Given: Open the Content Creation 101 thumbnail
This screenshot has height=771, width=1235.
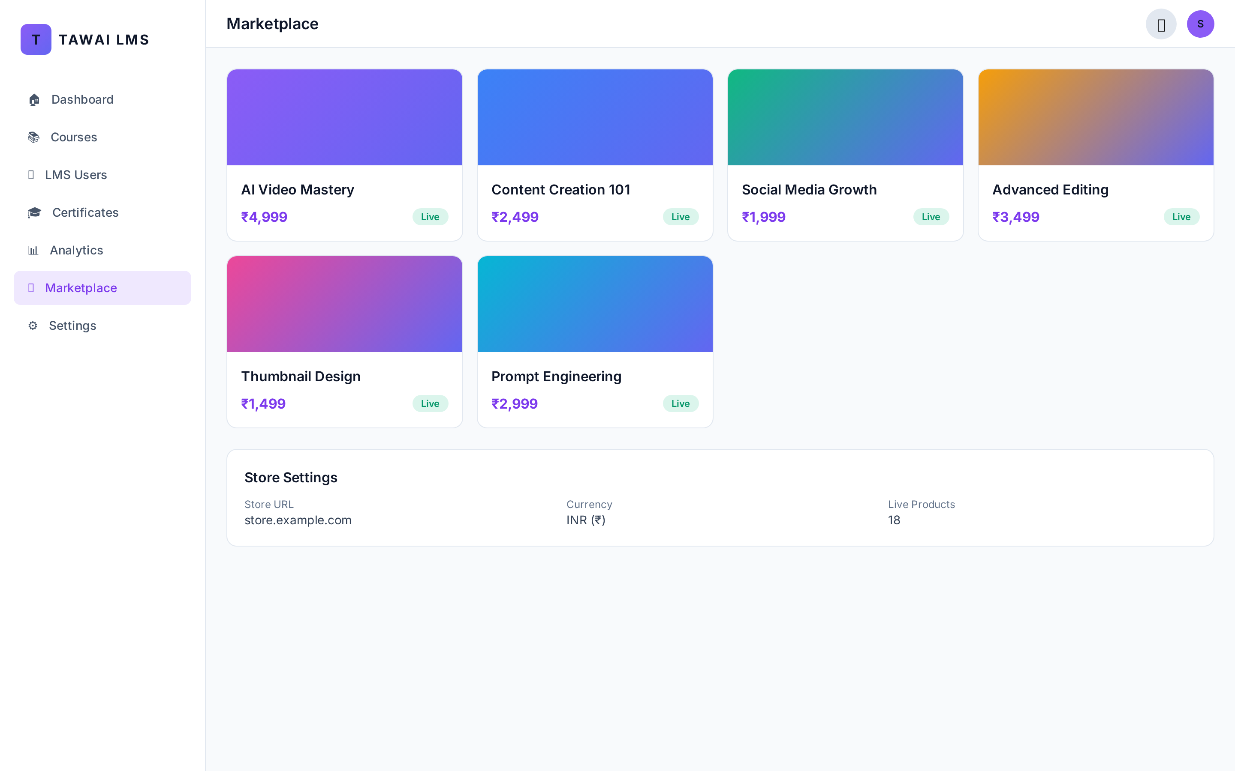Looking at the screenshot, I should (595, 117).
